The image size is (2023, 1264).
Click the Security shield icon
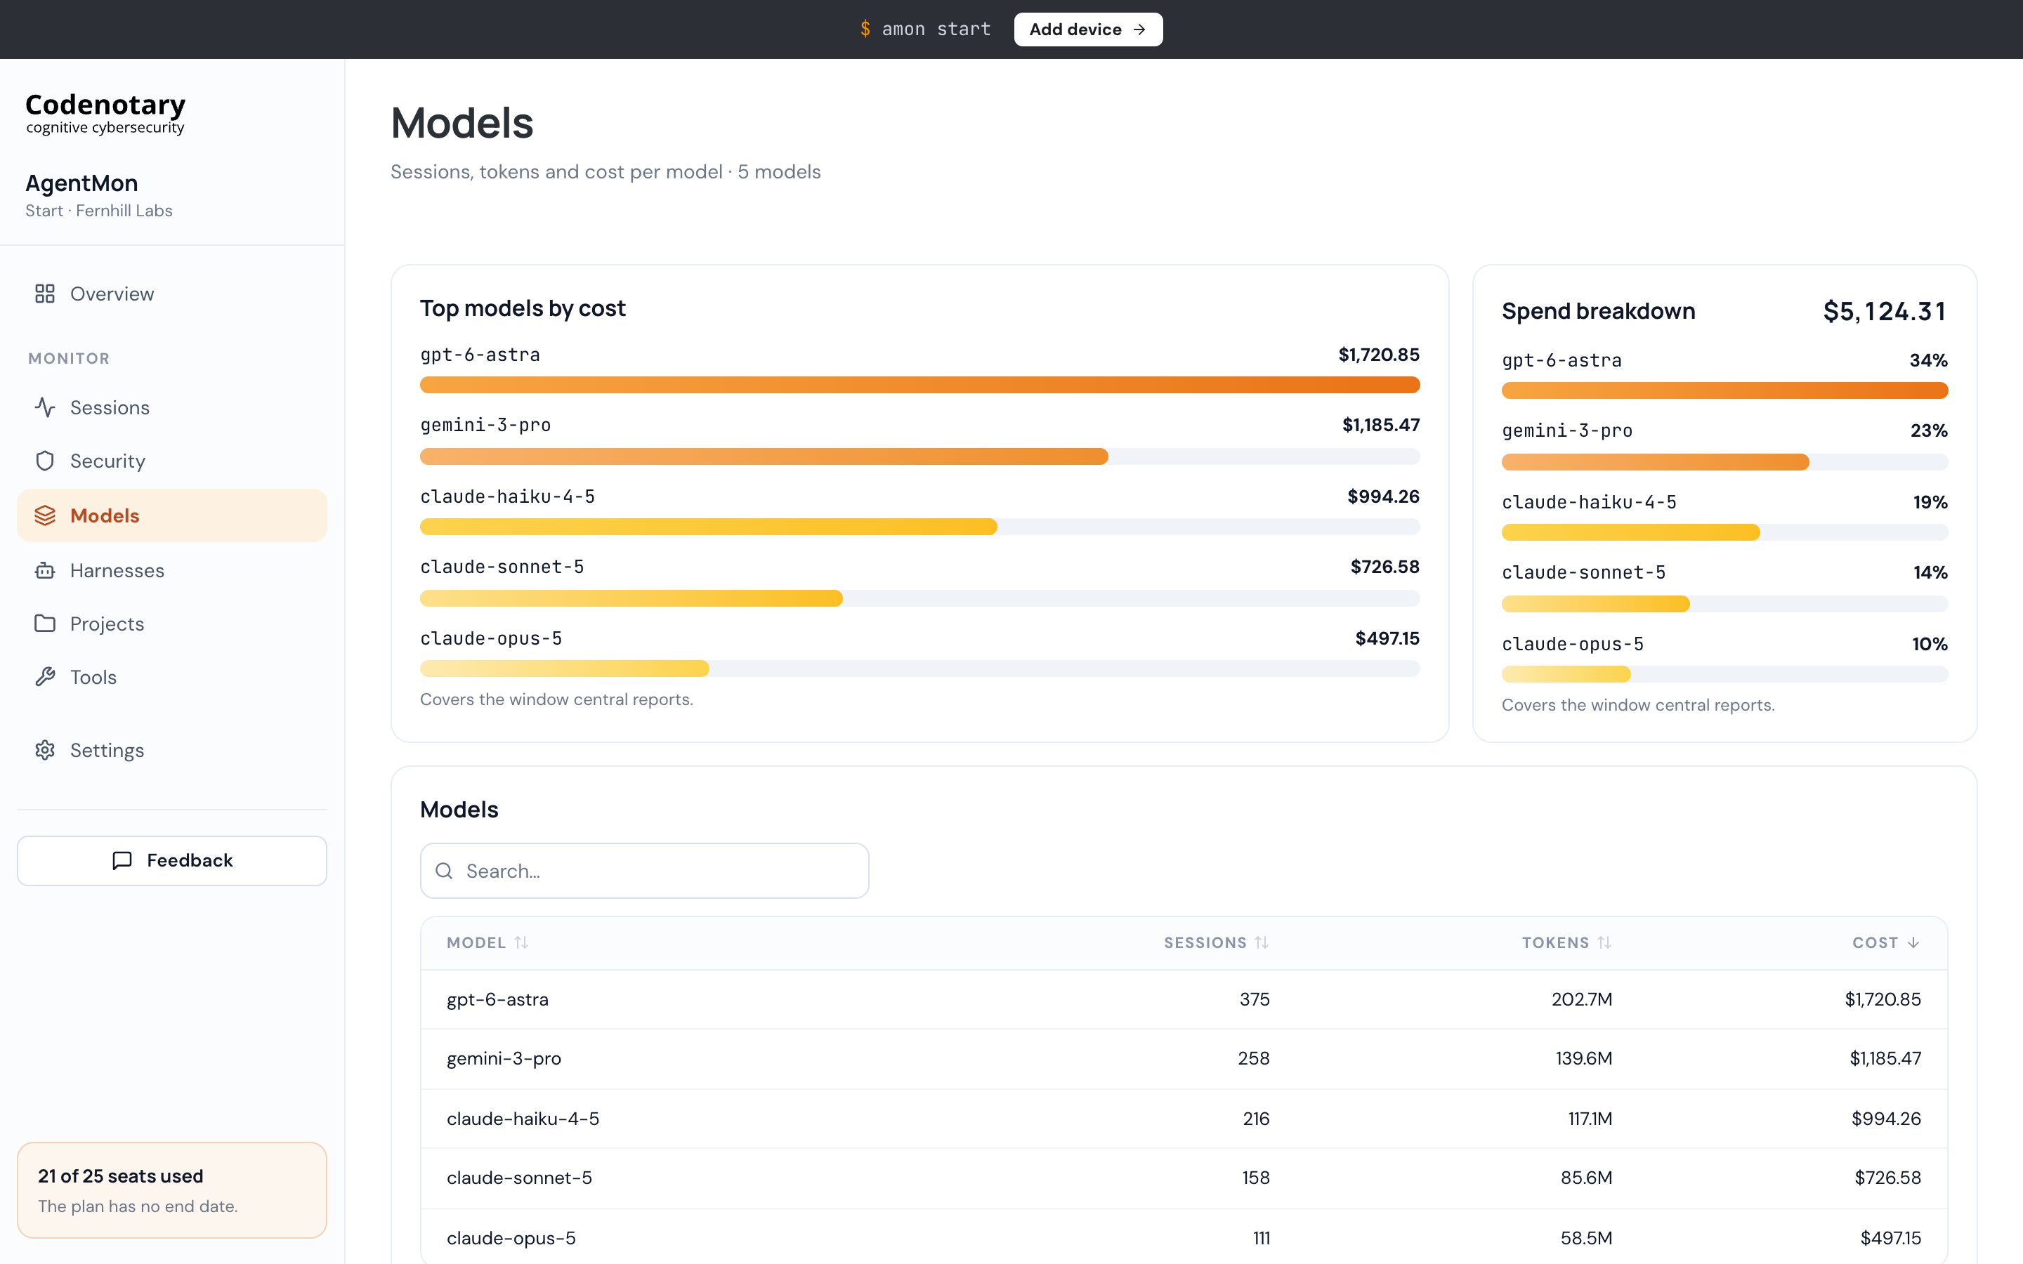click(45, 461)
